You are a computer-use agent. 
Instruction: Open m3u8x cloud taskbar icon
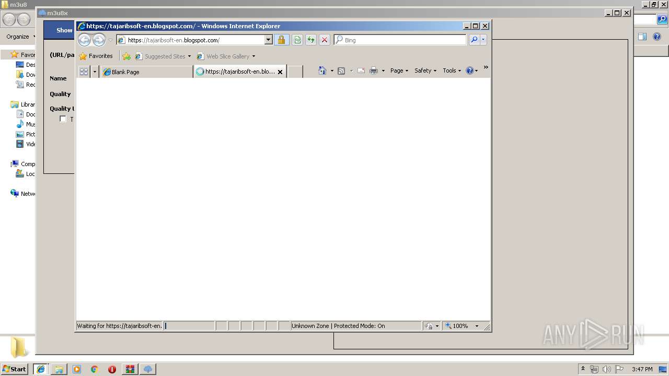point(148,369)
